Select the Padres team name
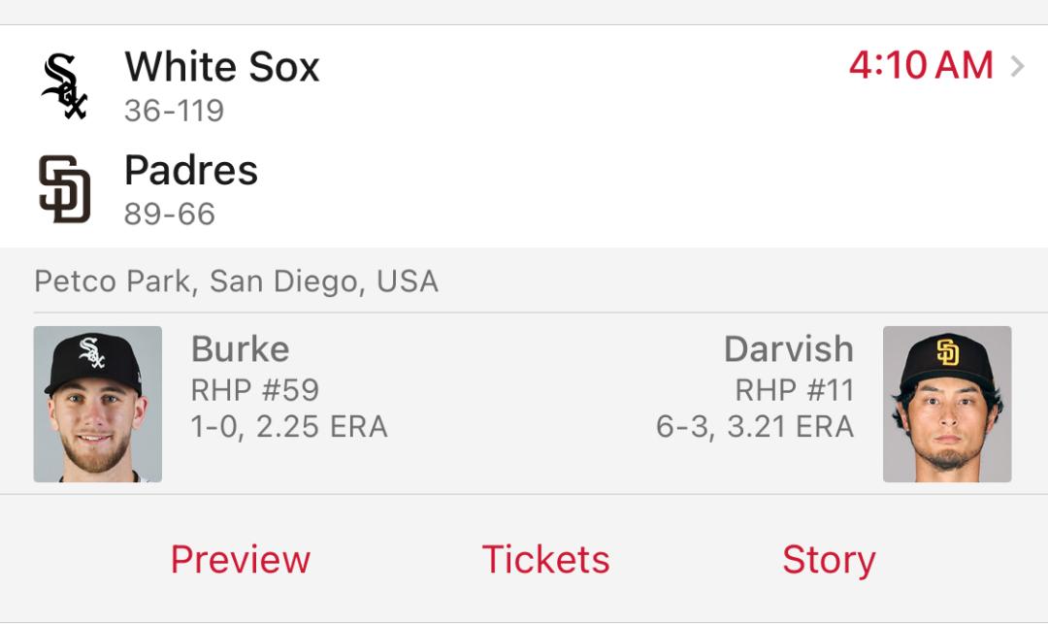1048x625 pixels. point(191,170)
